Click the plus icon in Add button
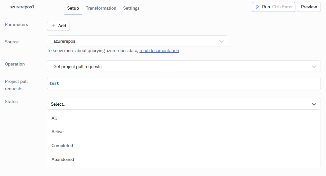326x176 pixels. pos(53,26)
